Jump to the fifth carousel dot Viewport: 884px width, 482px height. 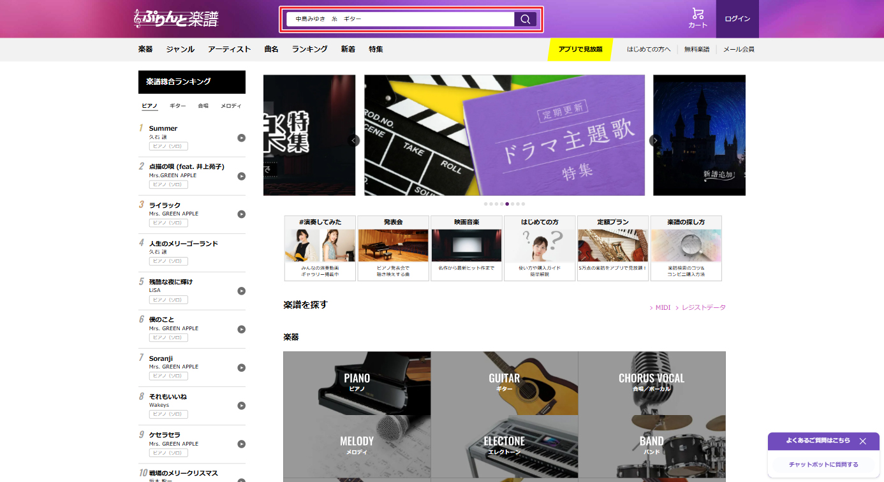click(506, 204)
